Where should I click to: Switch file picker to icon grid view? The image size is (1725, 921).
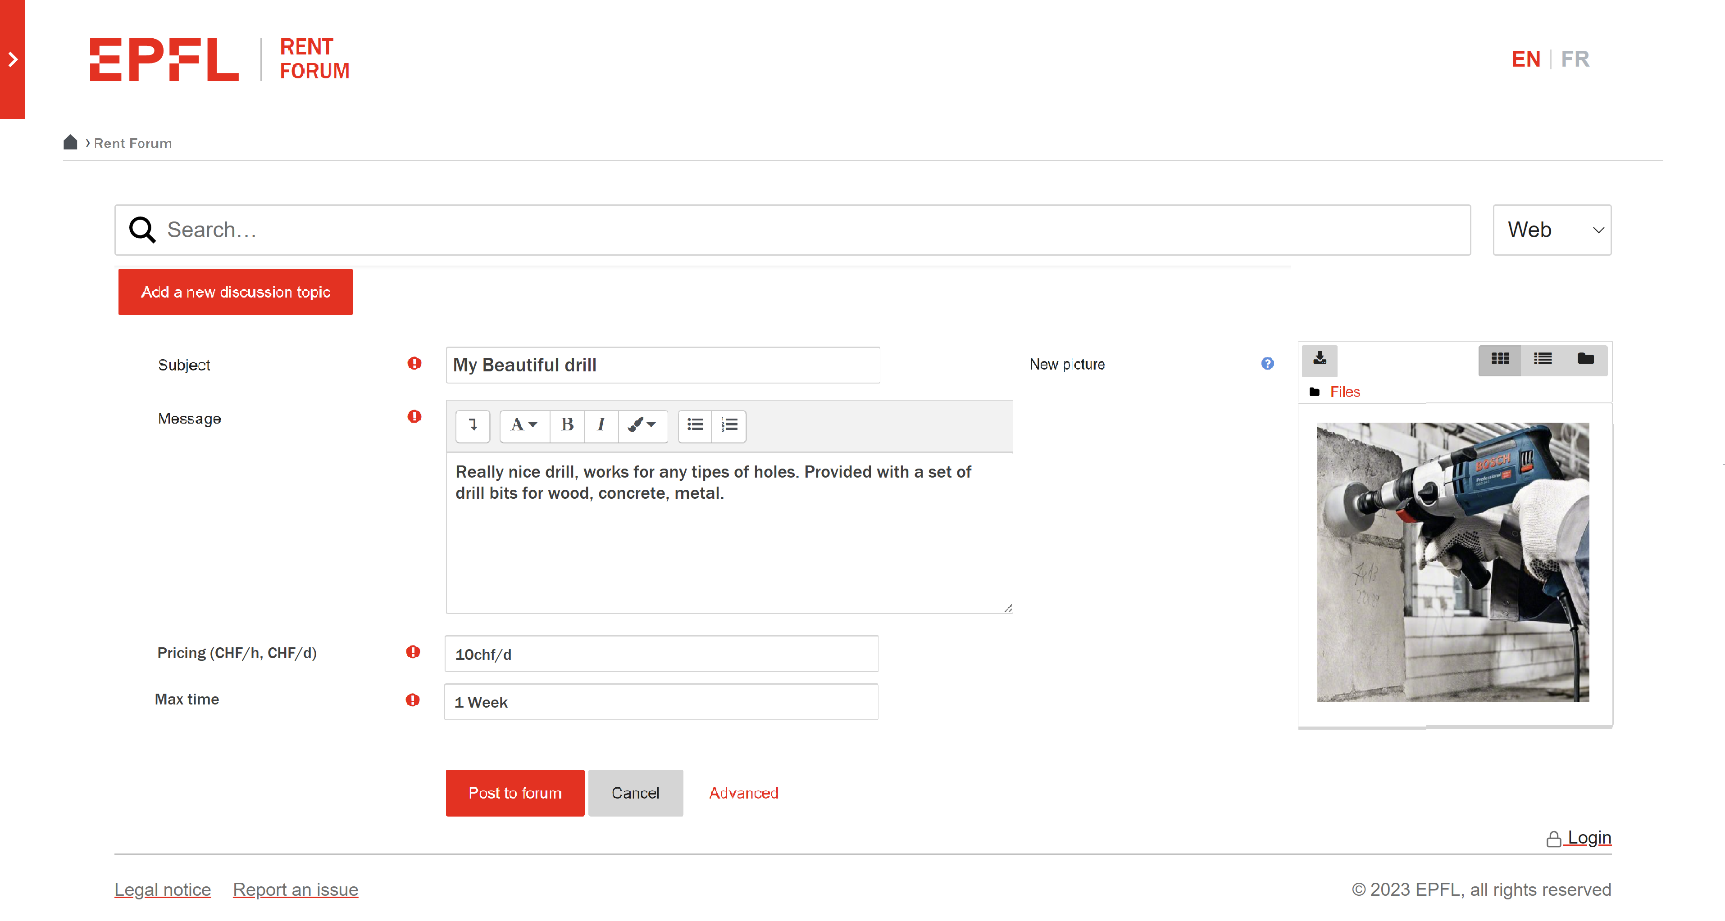(x=1499, y=359)
